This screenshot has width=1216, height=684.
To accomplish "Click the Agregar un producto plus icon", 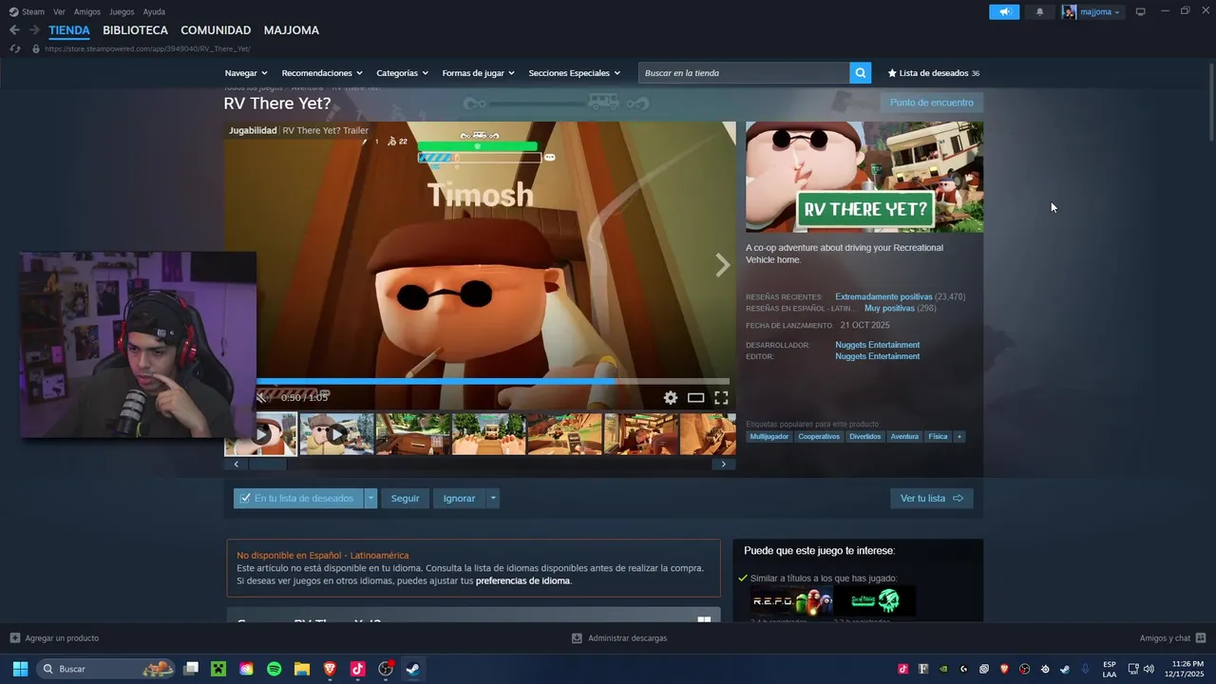I will click(x=14, y=638).
